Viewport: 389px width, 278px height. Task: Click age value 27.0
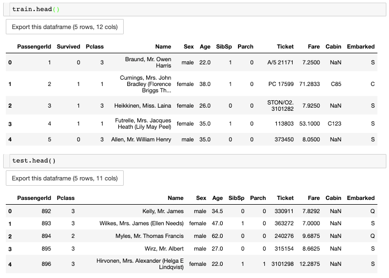(x=217, y=248)
